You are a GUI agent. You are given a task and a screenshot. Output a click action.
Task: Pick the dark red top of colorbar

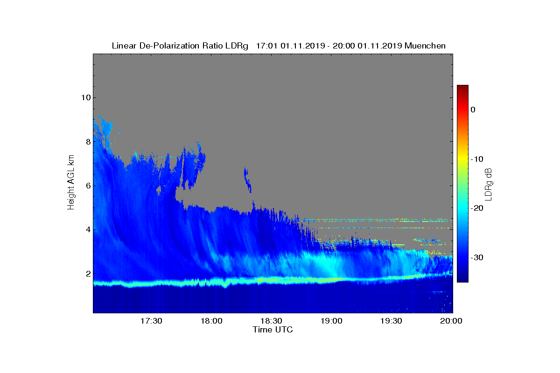(462, 89)
